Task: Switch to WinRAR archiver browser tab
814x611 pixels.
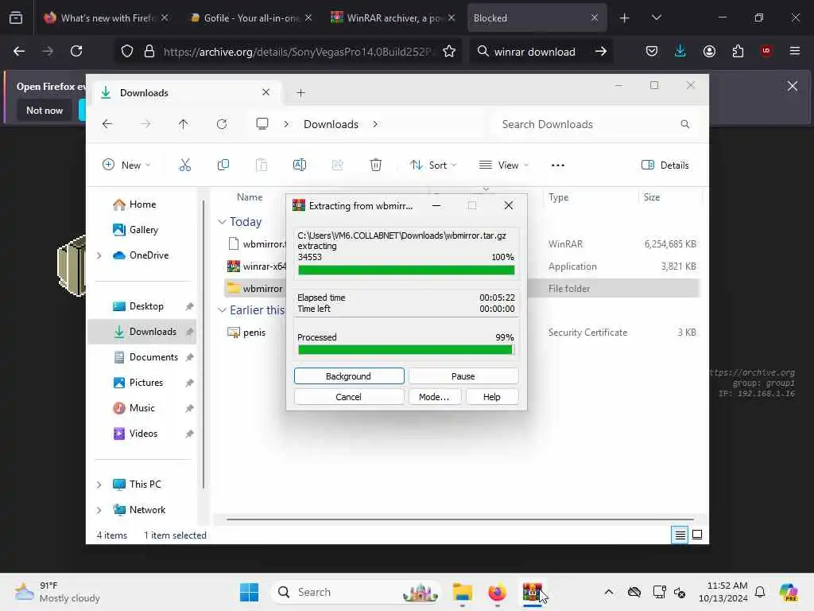Action: pyautogui.click(x=393, y=18)
